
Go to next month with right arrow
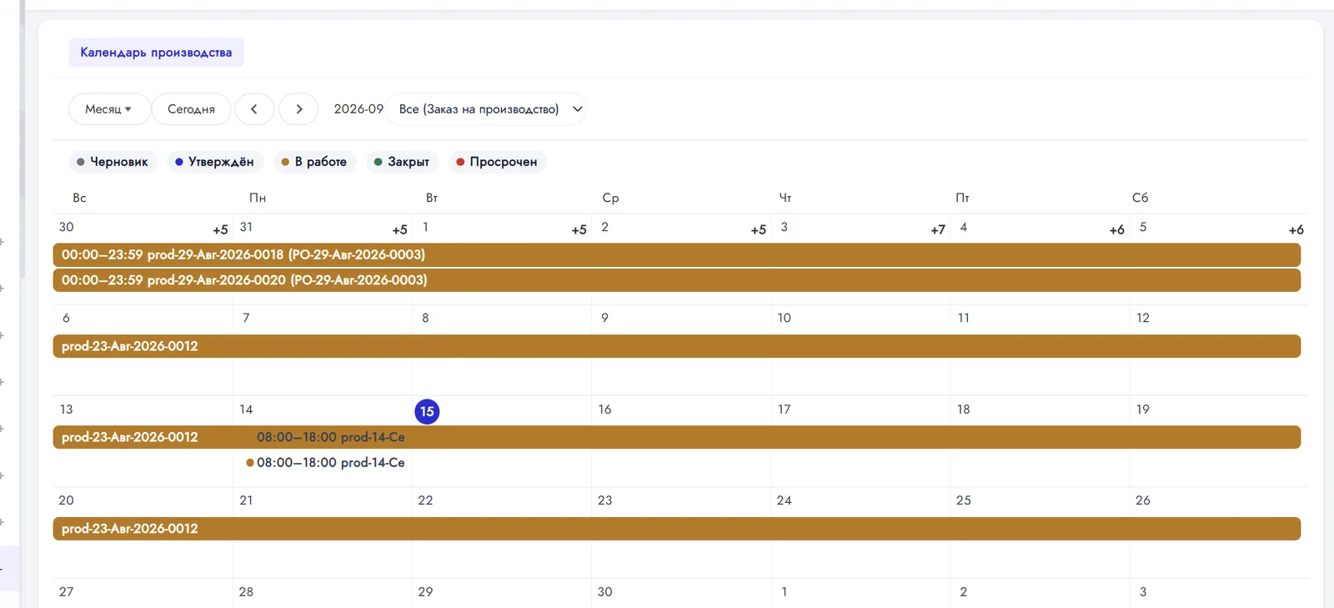(x=298, y=109)
